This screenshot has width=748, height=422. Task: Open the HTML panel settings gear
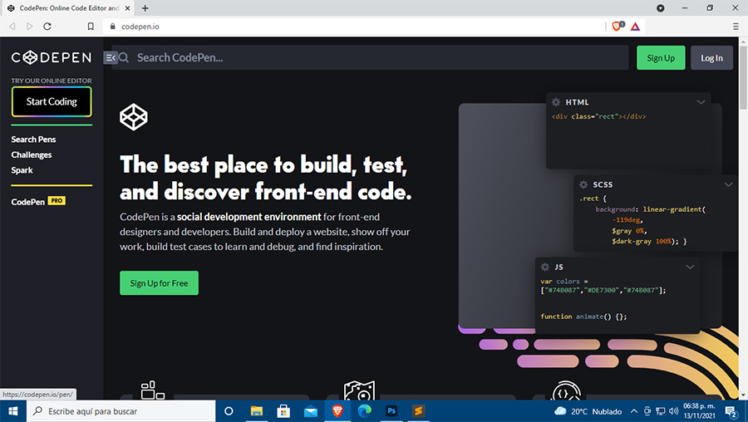coord(556,102)
